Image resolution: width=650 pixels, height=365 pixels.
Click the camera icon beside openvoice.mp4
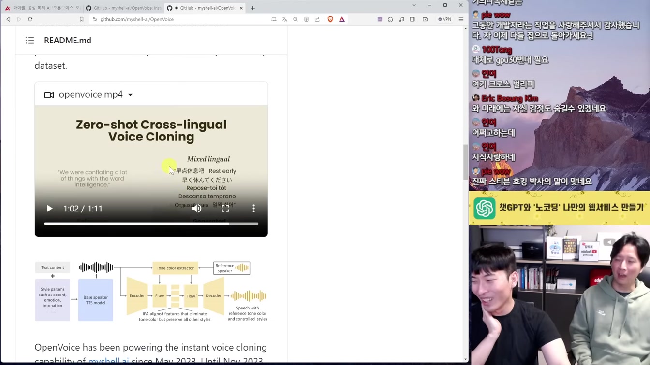click(x=49, y=95)
